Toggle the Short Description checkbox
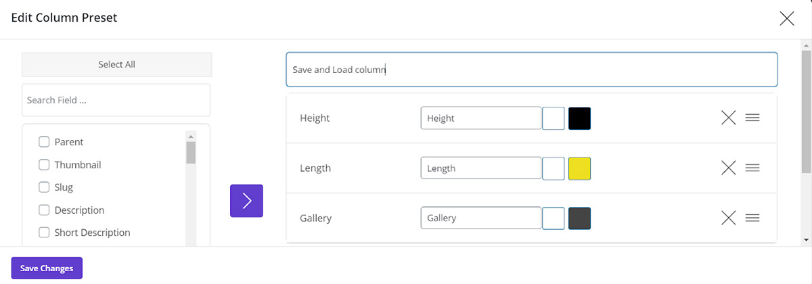 click(x=44, y=233)
